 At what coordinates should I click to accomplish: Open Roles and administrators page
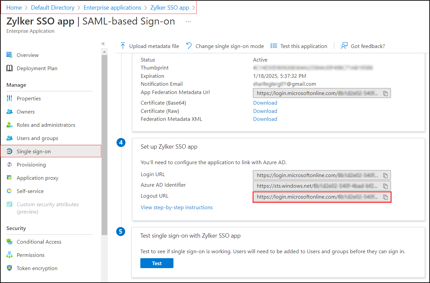(x=46, y=125)
